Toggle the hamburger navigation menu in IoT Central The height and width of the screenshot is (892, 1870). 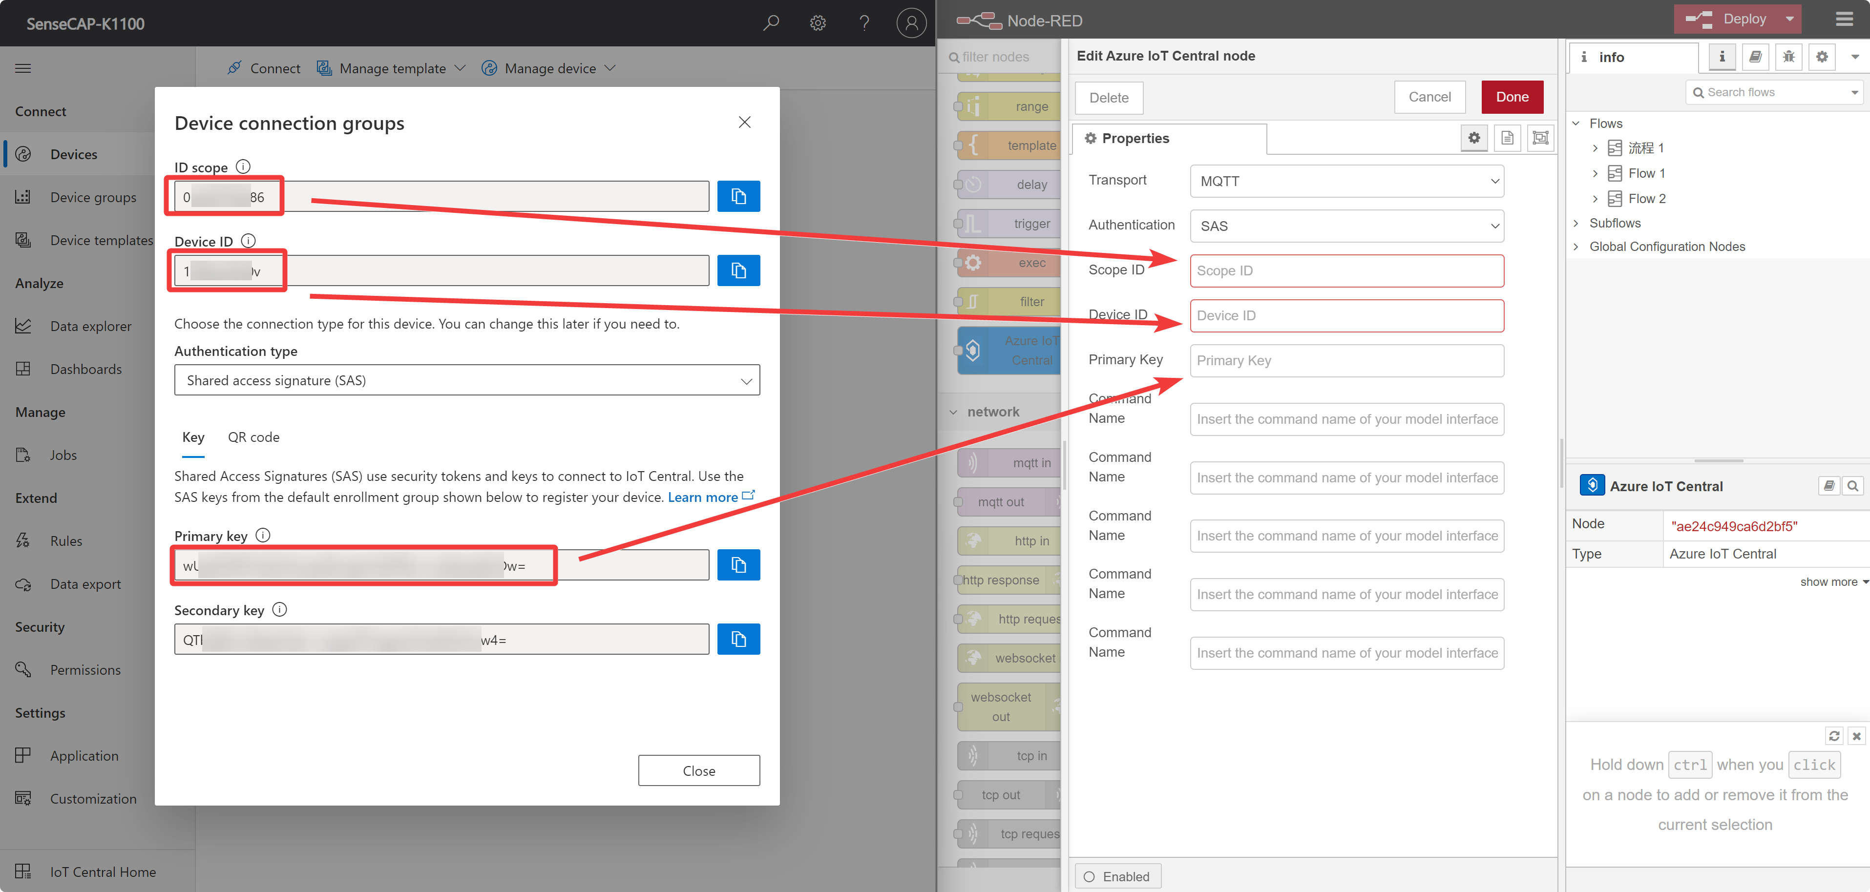(x=23, y=68)
